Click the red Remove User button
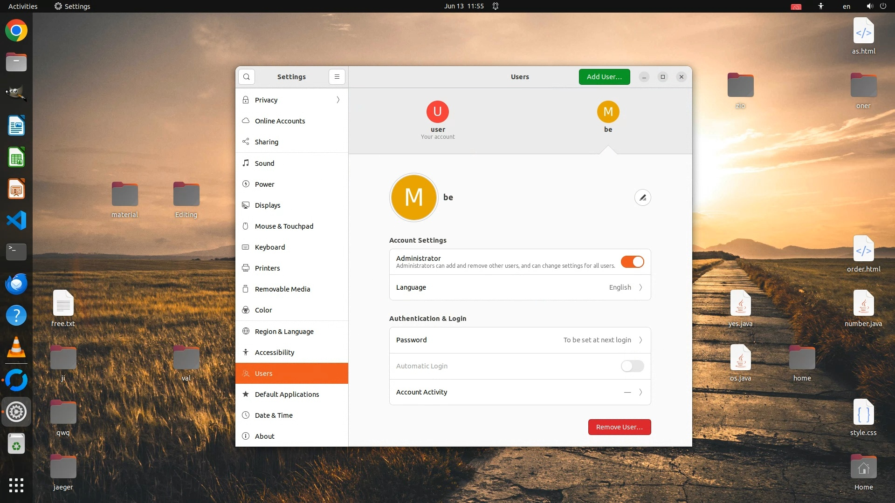Image resolution: width=895 pixels, height=503 pixels. tap(619, 427)
